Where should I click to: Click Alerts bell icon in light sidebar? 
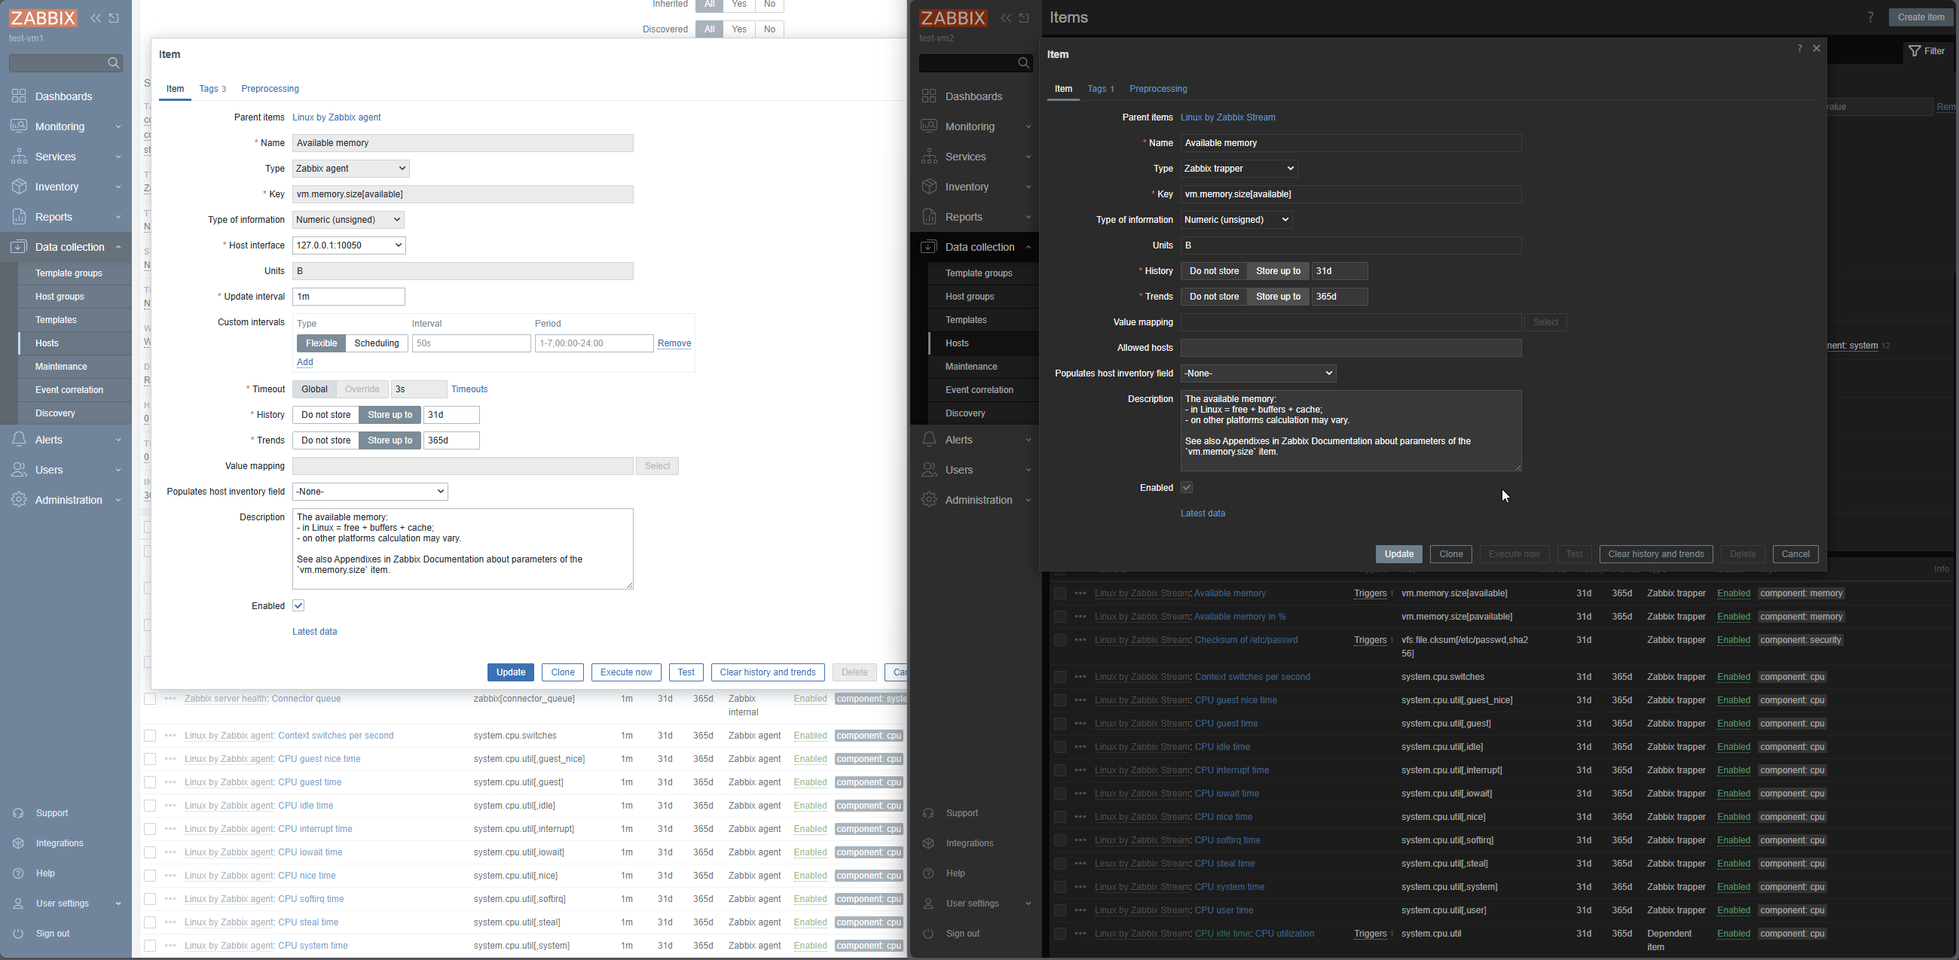click(19, 440)
